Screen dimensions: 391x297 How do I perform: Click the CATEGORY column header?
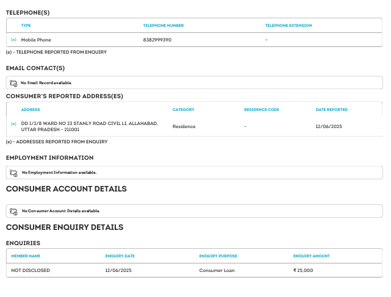click(x=183, y=110)
